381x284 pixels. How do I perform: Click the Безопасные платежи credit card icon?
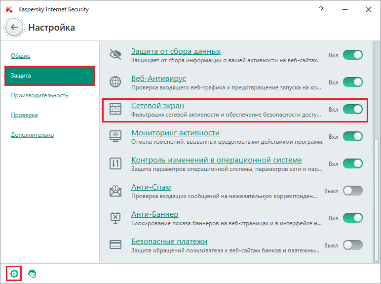click(x=116, y=245)
